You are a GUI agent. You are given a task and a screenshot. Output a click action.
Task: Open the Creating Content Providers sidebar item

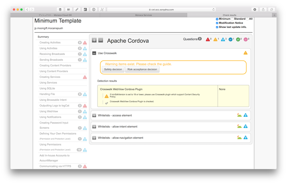tap(55, 65)
